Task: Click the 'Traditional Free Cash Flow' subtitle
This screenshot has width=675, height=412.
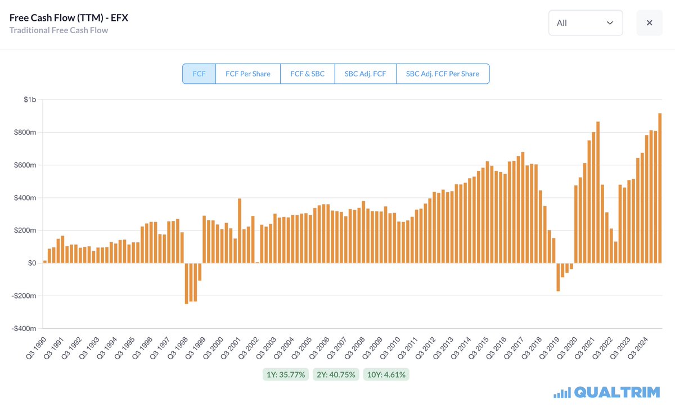Action: (59, 30)
